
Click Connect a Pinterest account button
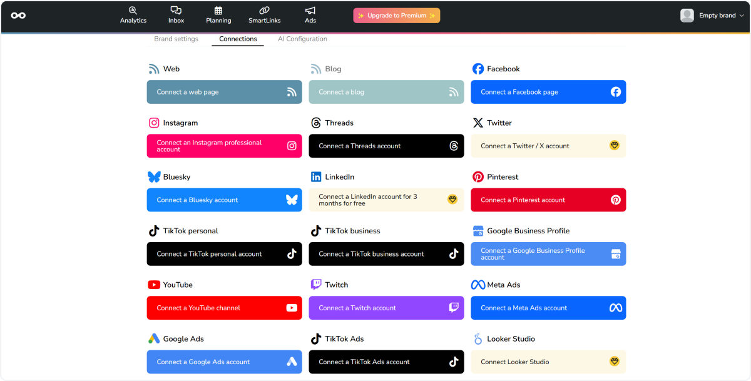pos(548,200)
